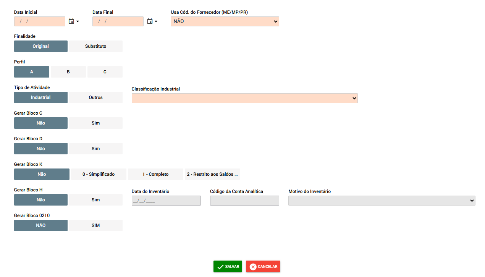Open Motivo do Inventário dropdown
Screen dimensions: 485x277
pyautogui.click(x=382, y=201)
